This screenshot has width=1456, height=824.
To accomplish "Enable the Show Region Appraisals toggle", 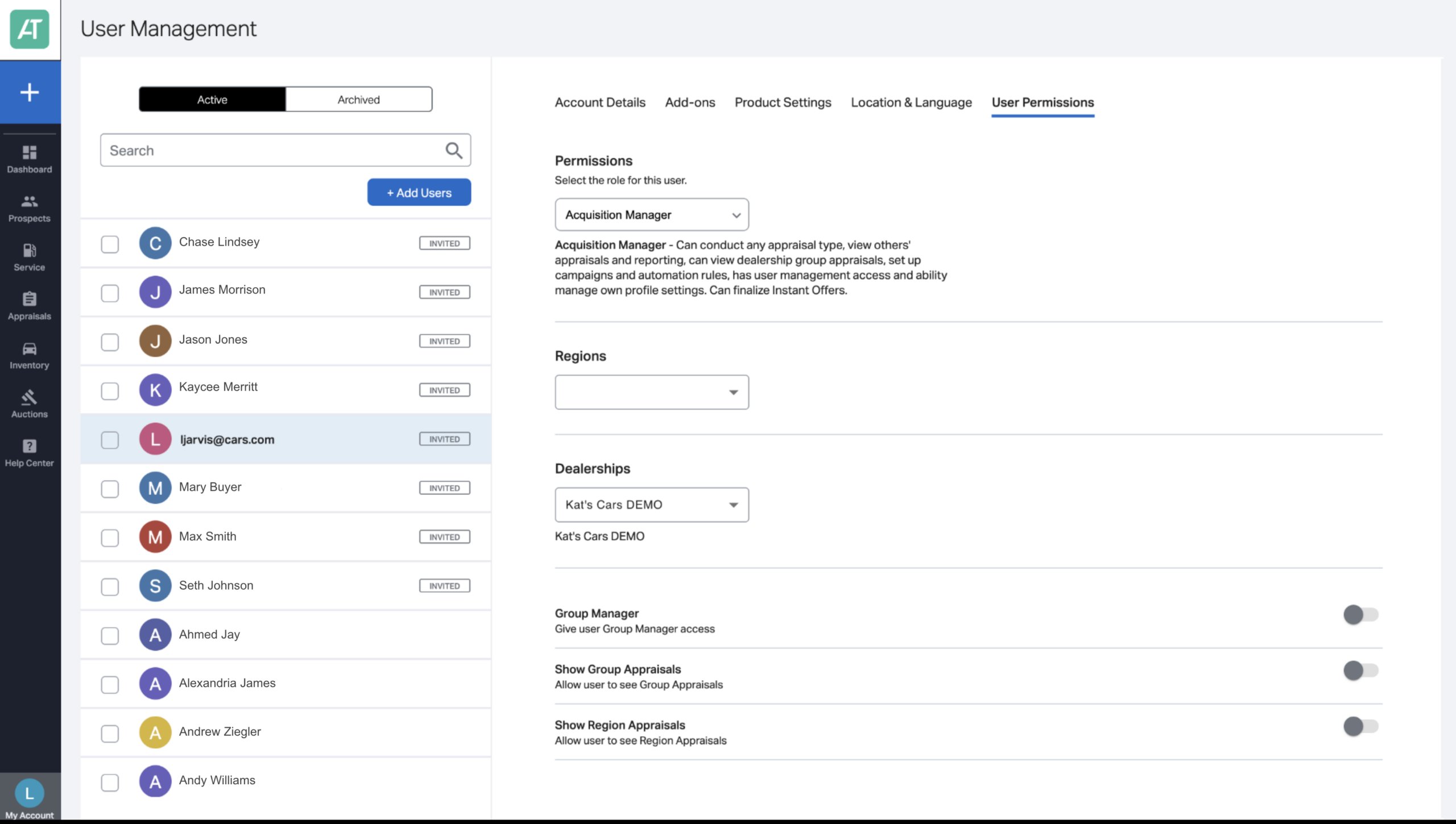I will tap(1360, 726).
